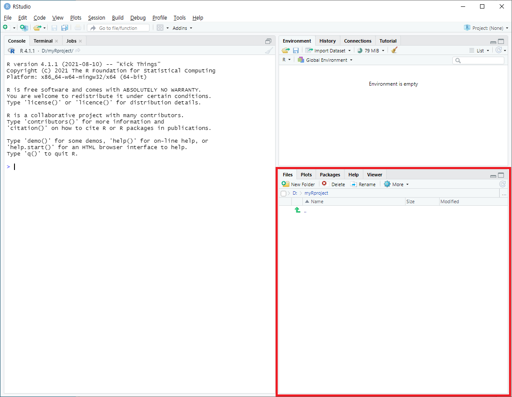Open the Plots menu in the menu bar
Screen dimensions: 512x397
click(76, 18)
